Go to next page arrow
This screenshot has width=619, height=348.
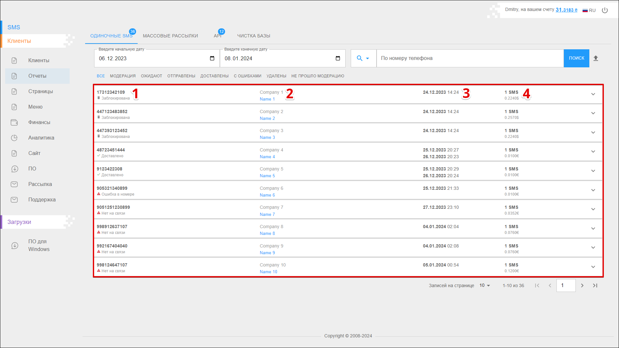click(x=582, y=285)
